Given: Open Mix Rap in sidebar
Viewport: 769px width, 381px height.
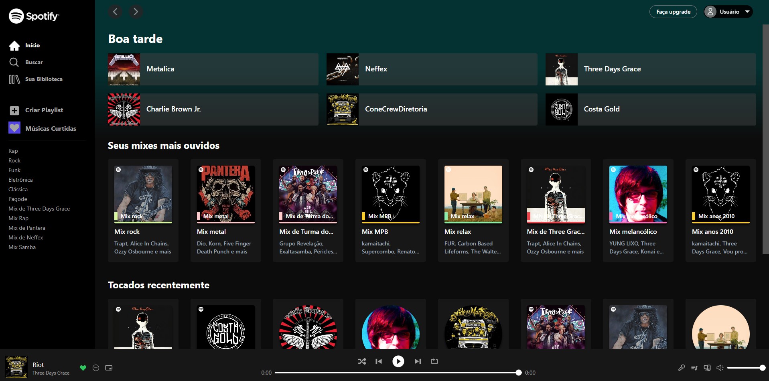Looking at the screenshot, I should 18,219.
